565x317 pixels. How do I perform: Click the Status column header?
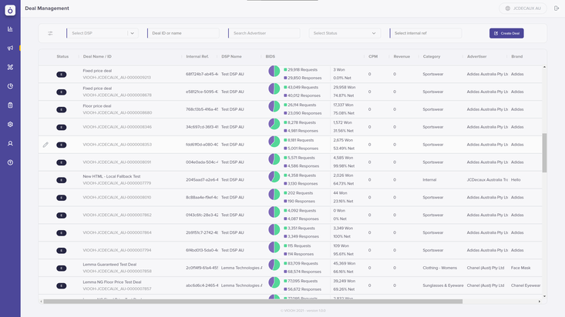(x=62, y=56)
